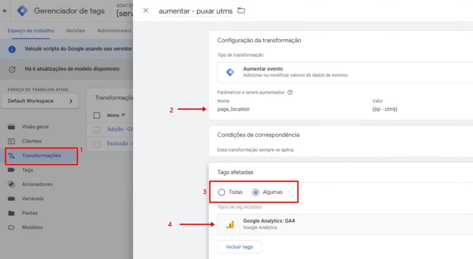Screen dimensions: 473x259
Task: Edit the transformation name field
Action: tap(195, 11)
